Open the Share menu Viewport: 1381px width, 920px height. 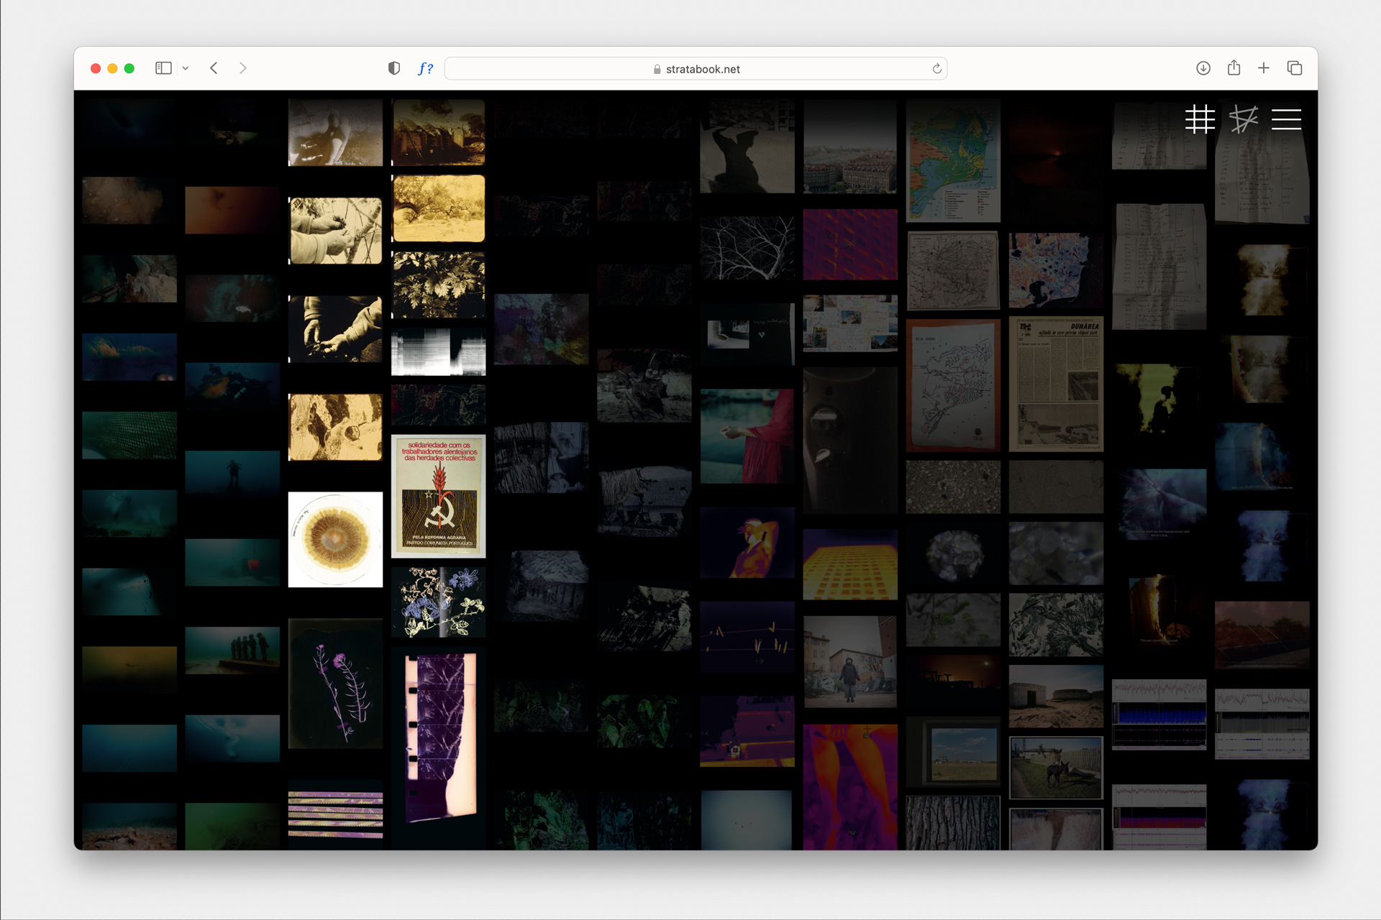(1234, 68)
